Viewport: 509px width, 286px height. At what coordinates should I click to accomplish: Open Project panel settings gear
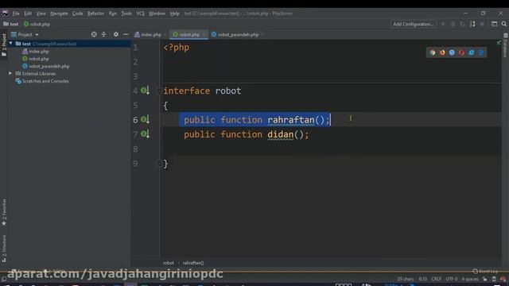(116, 34)
